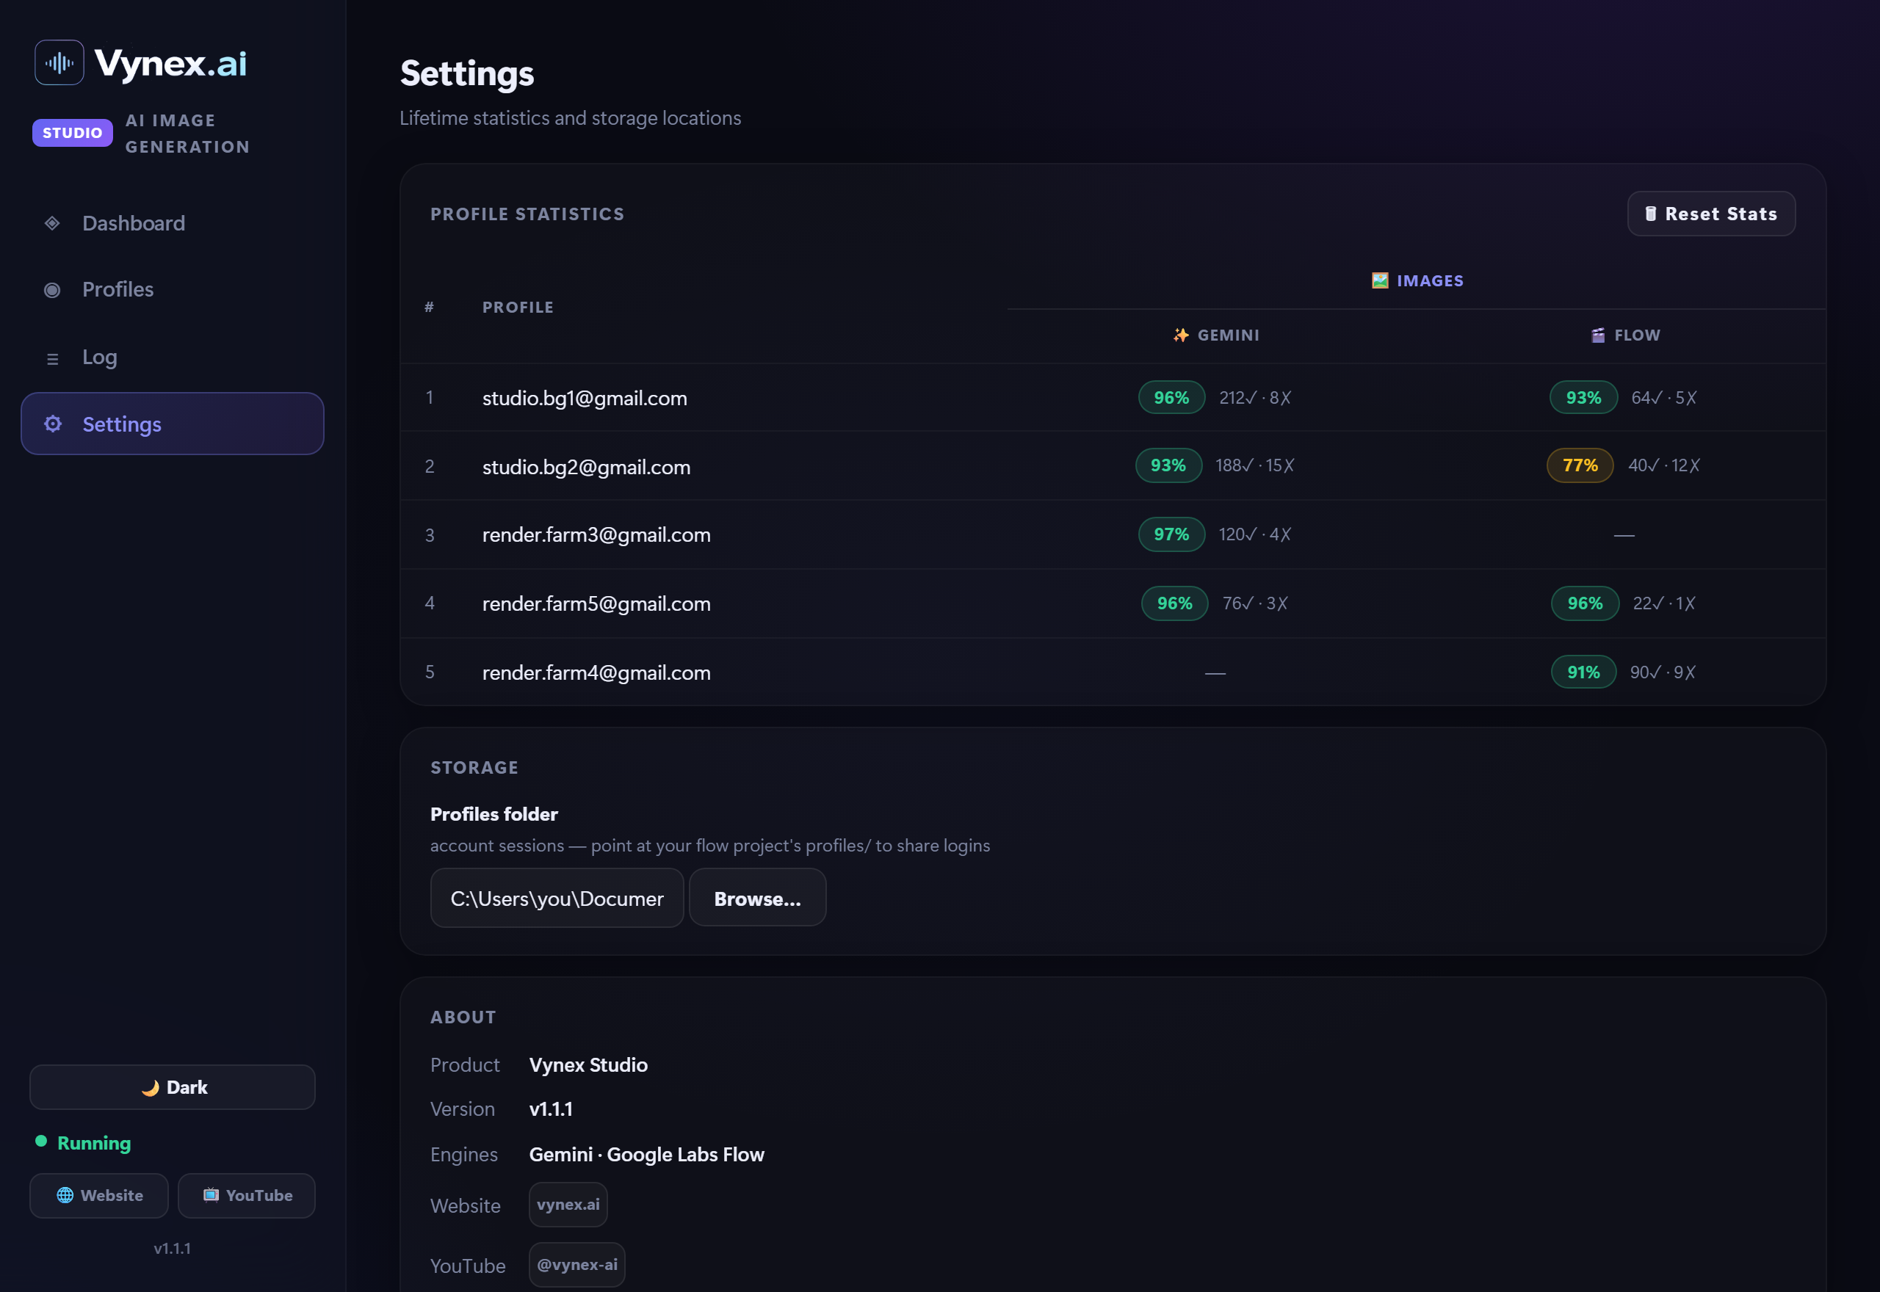Click the Profiles folder heading
This screenshot has width=1880, height=1292.
[494, 814]
